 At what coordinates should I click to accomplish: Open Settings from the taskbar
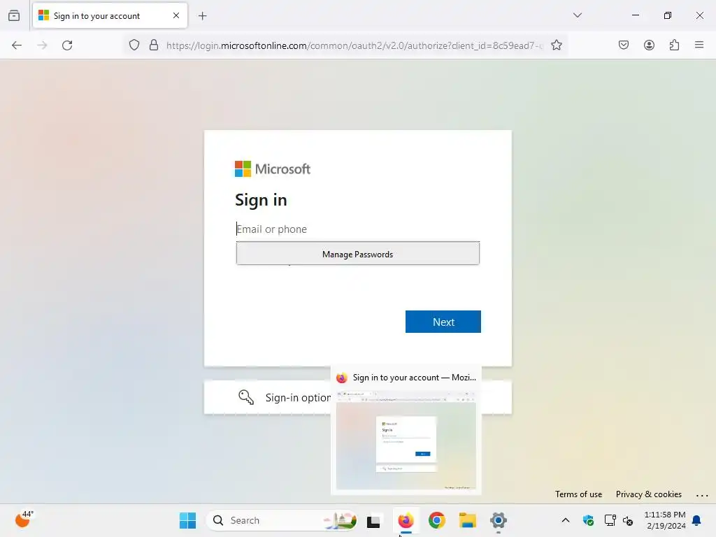pyautogui.click(x=498, y=520)
